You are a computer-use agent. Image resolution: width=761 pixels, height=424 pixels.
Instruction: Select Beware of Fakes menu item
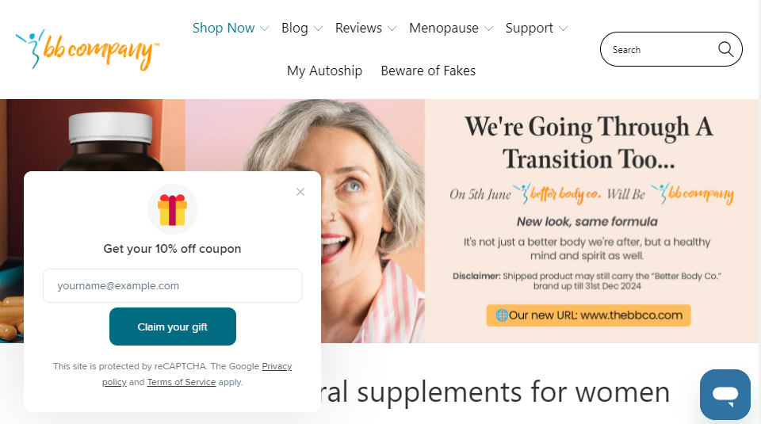point(428,71)
